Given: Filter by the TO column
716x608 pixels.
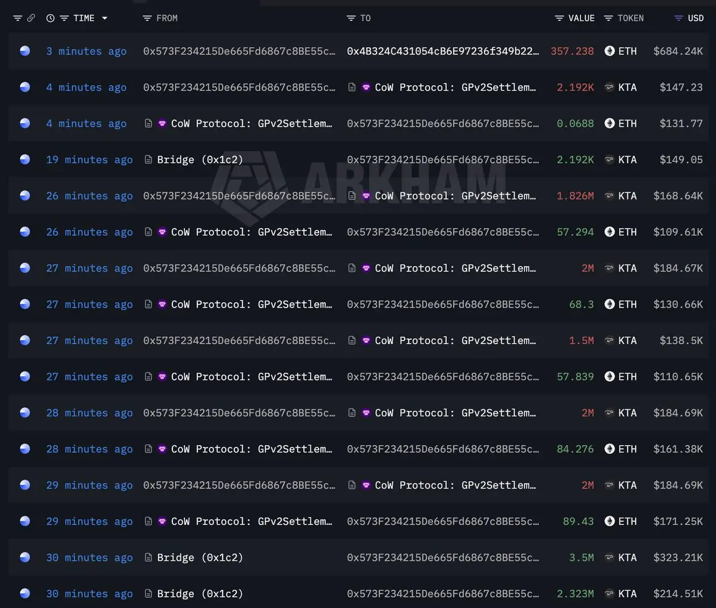Looking at the screenshot, I should pos(351,19).
